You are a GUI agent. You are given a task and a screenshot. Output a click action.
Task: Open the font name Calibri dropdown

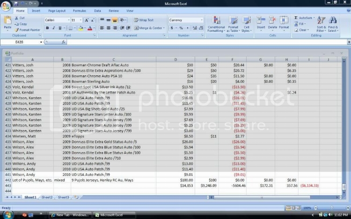click(x=68, y=20)
